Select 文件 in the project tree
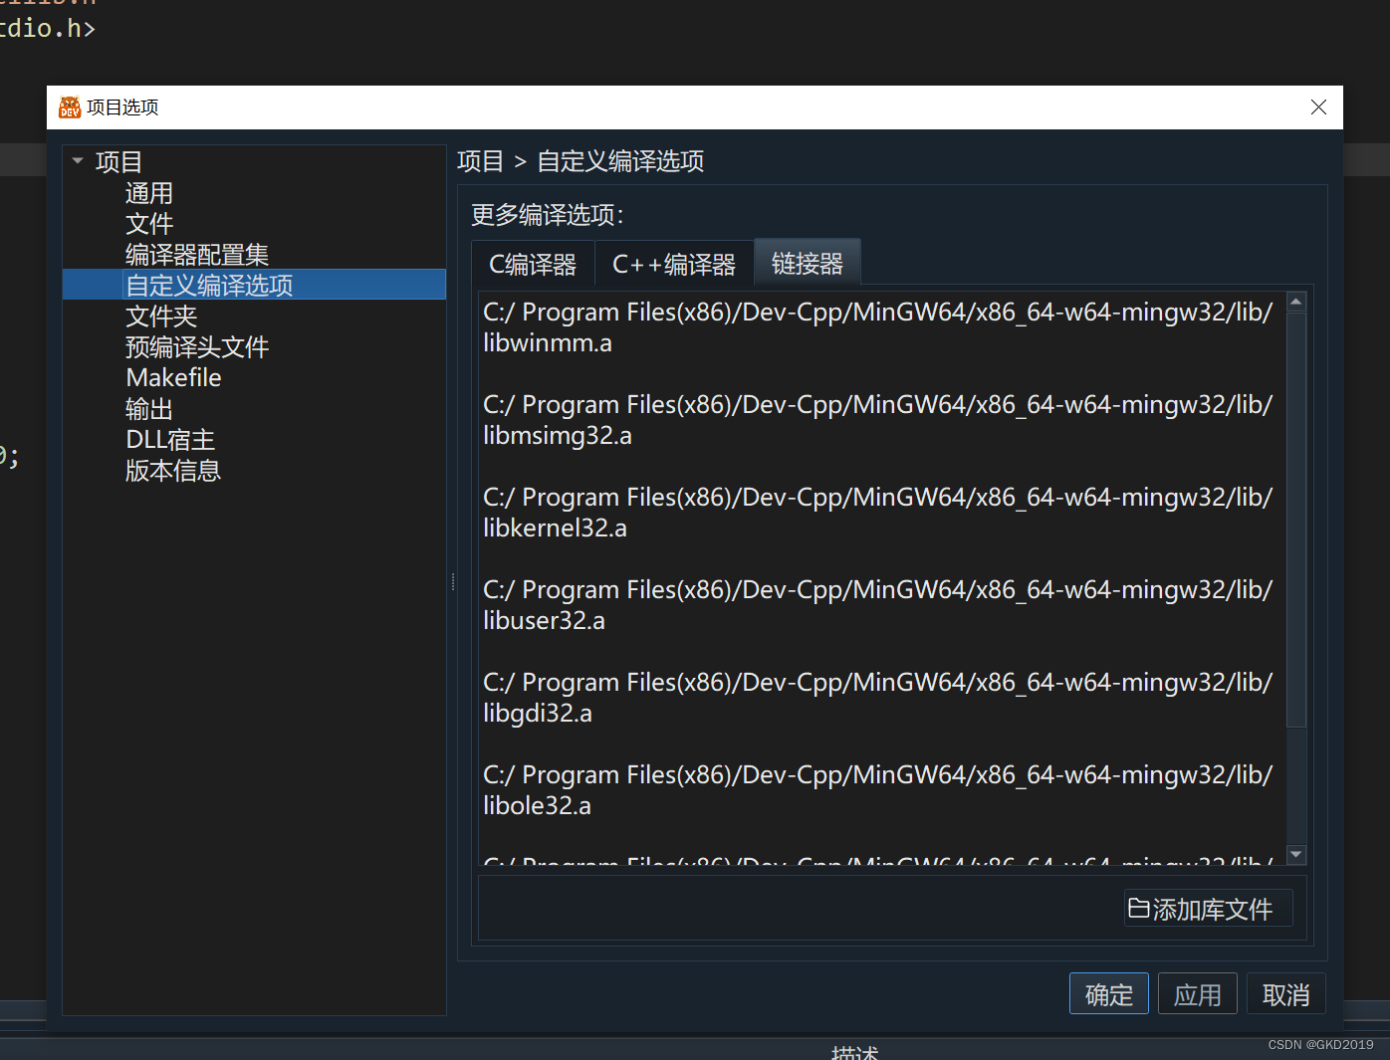Screen dimensions: 1390x1060 (148, 223)
